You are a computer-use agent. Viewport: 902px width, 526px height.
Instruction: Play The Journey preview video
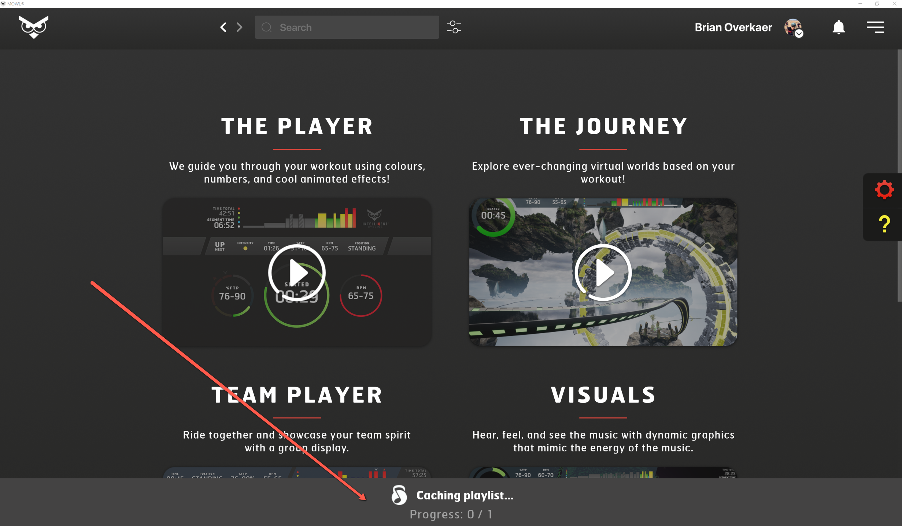pyautogui.click(x=603, y=273)
